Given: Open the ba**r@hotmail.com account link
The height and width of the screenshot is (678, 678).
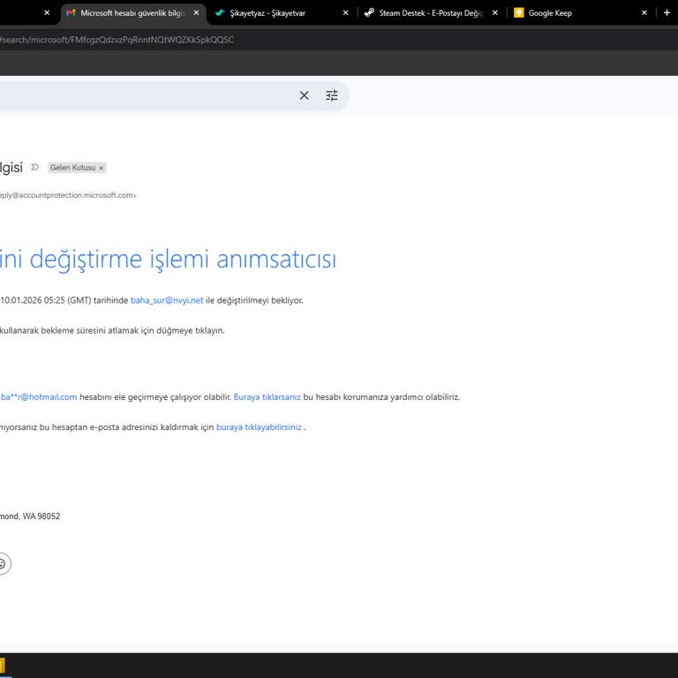Looking at the screenshot, I should (39, 397).
